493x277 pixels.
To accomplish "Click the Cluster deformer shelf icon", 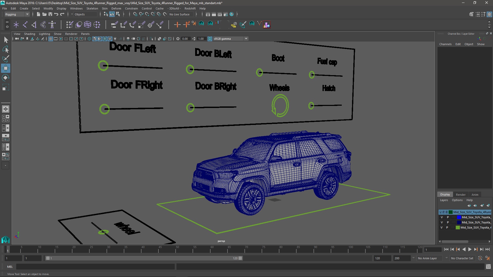I will 97,25.
